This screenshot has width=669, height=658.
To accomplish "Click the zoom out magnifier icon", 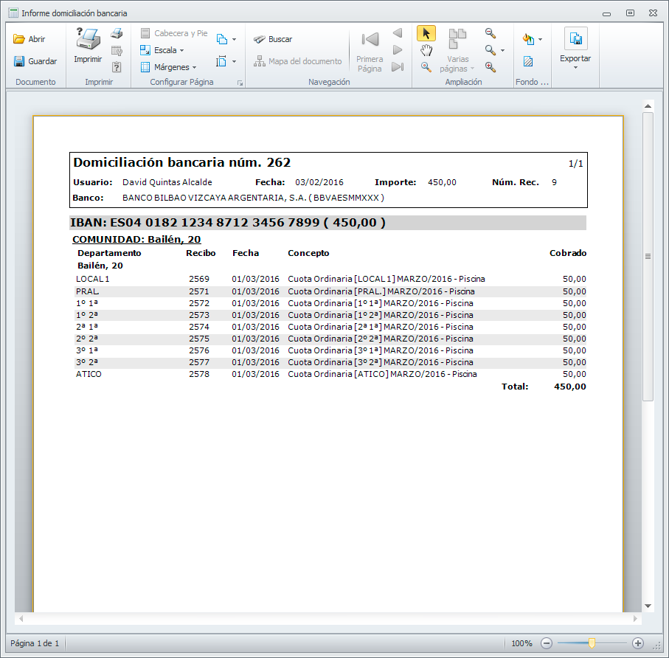I will 490,34.
